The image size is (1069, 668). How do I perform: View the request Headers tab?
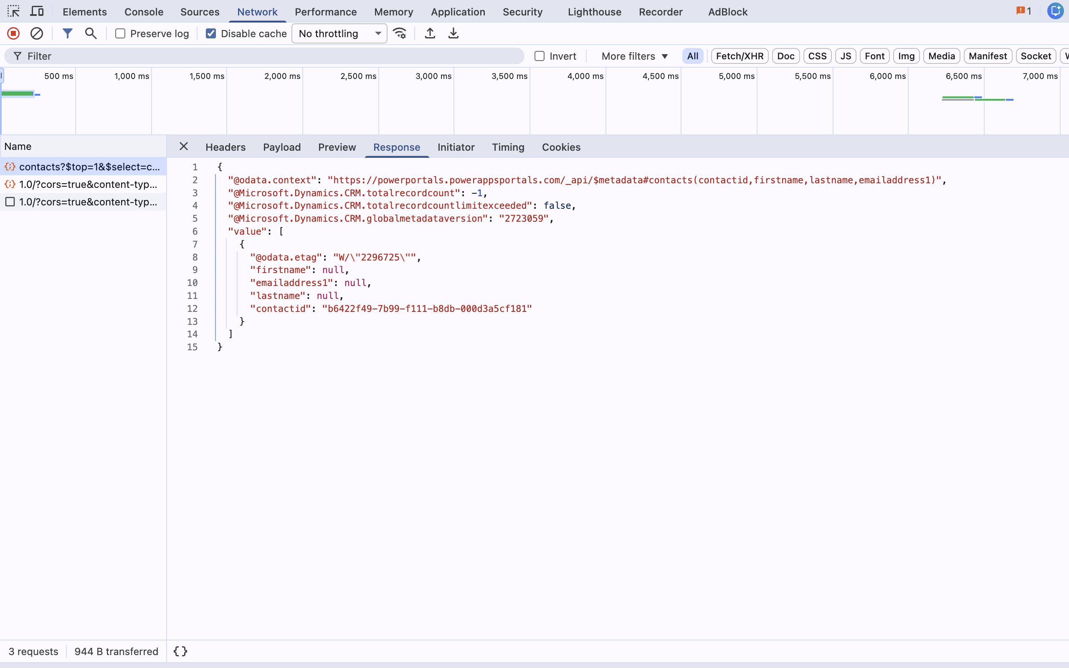(x=225, y=147)
